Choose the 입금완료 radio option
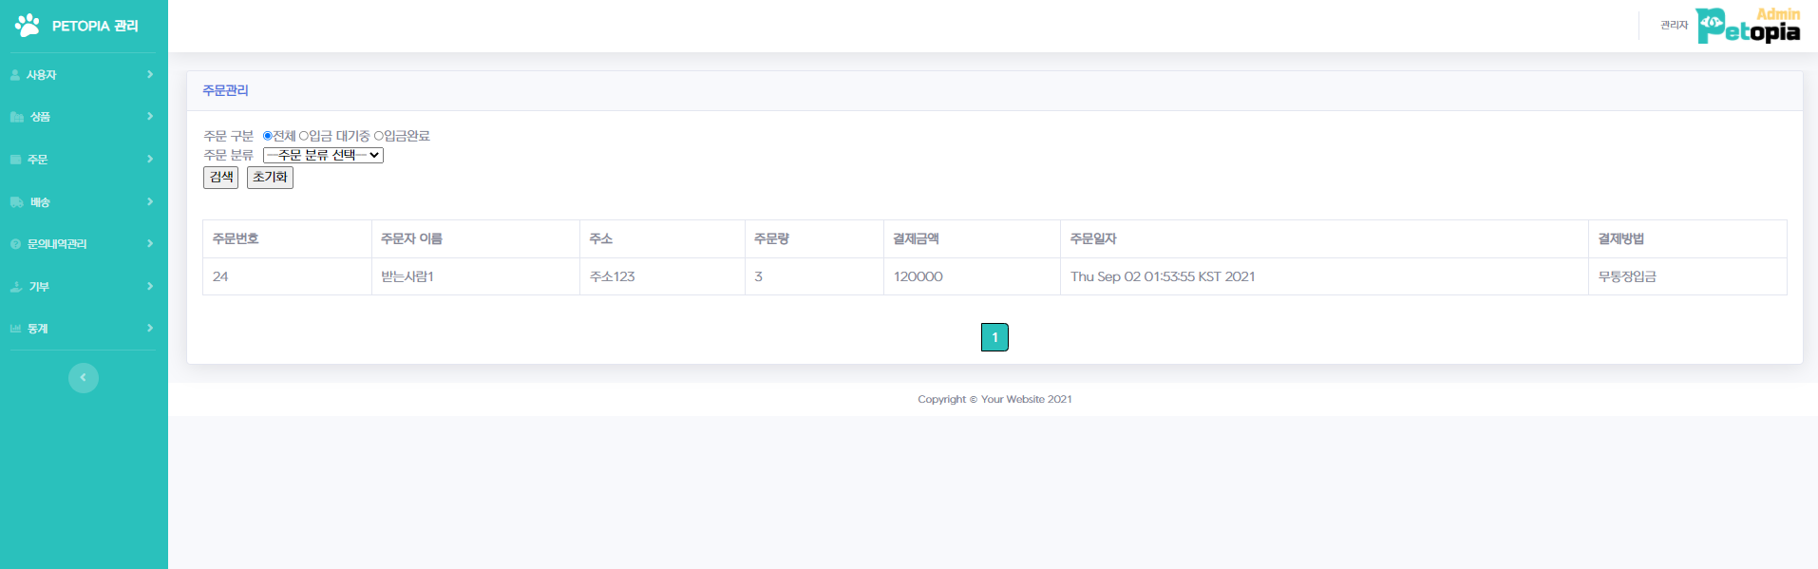This screenshot has height=569, width=1818. click(x=378, y=136)
